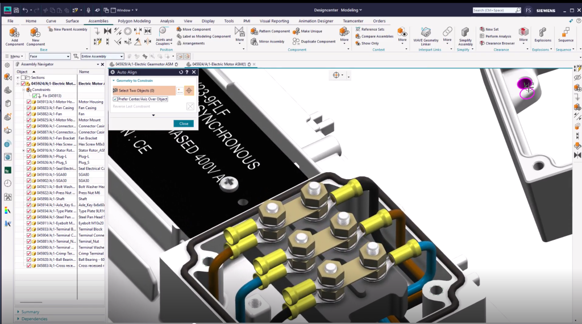
Task: Click Reset icon in Auto Align dialog
Action: (181, 72)
